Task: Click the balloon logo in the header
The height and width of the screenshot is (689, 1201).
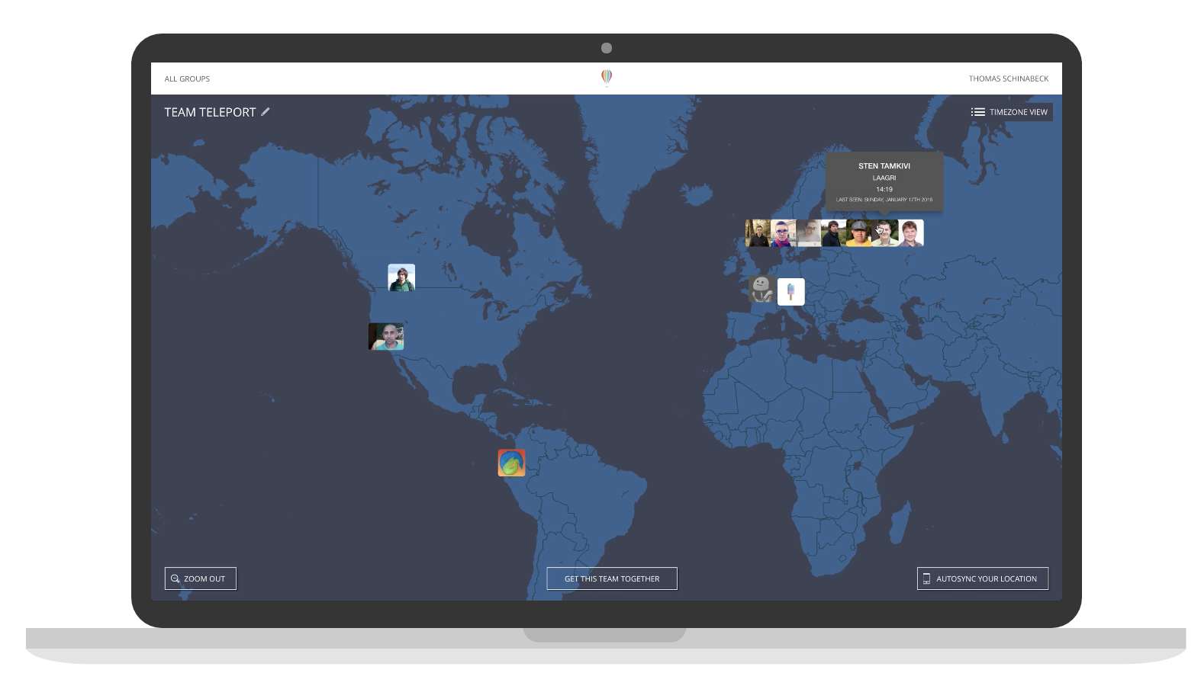Action: point(607,77)
